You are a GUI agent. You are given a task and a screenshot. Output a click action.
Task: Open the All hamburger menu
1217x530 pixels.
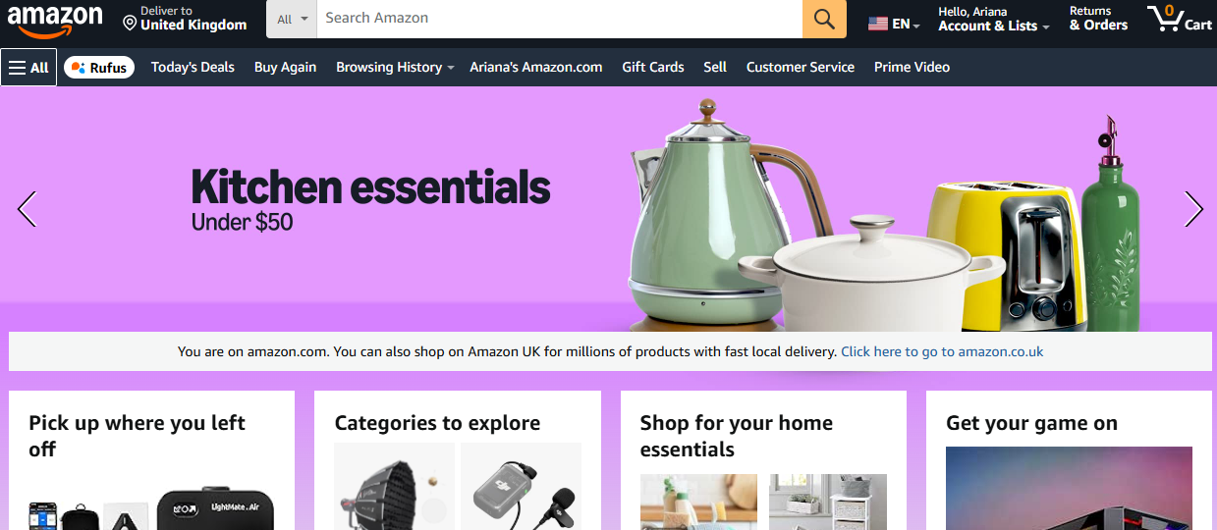(x=28, y=68)
